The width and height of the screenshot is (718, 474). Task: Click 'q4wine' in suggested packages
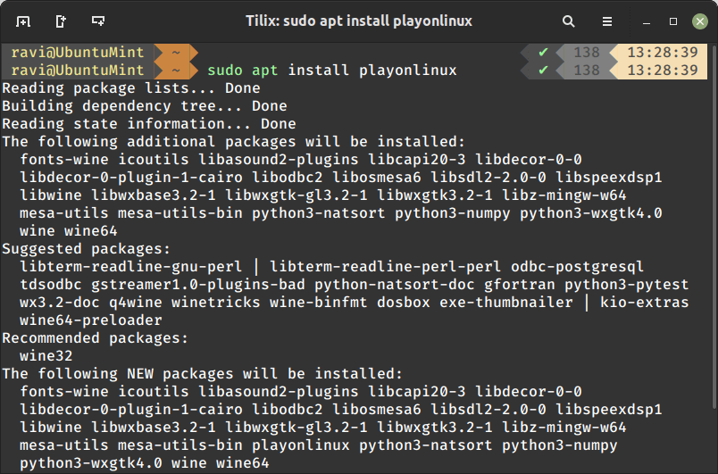(x=136, y=302)
